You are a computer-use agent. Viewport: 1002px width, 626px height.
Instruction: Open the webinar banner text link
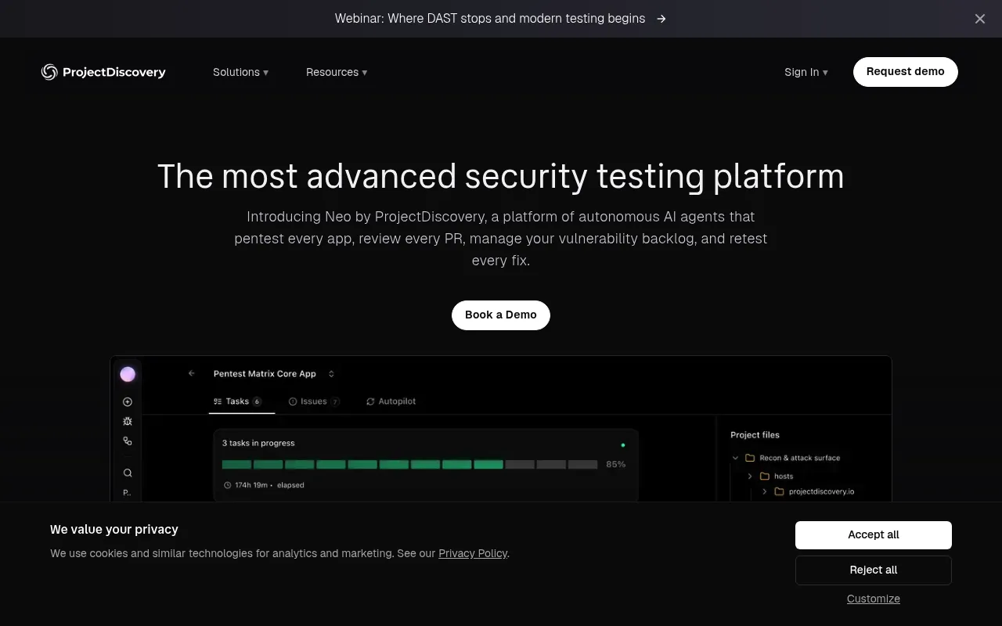[490, 19]
